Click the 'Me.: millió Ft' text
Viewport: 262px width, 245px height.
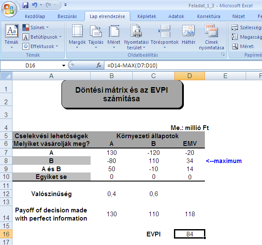(190, 128)
